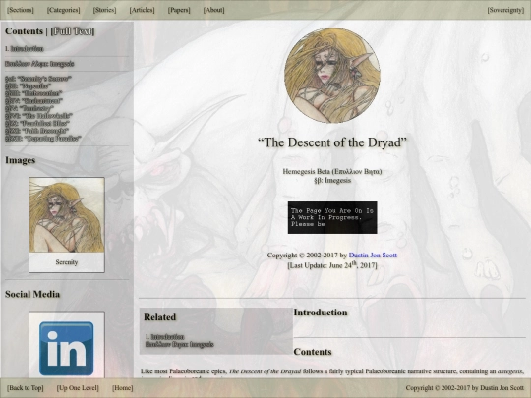531x398 pixels.
Task: Click the circular dryad portrait image
Action: click(x=332, y=75)
